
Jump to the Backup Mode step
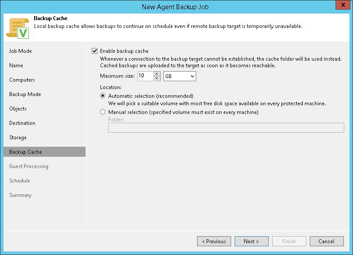tap(25, 94)
